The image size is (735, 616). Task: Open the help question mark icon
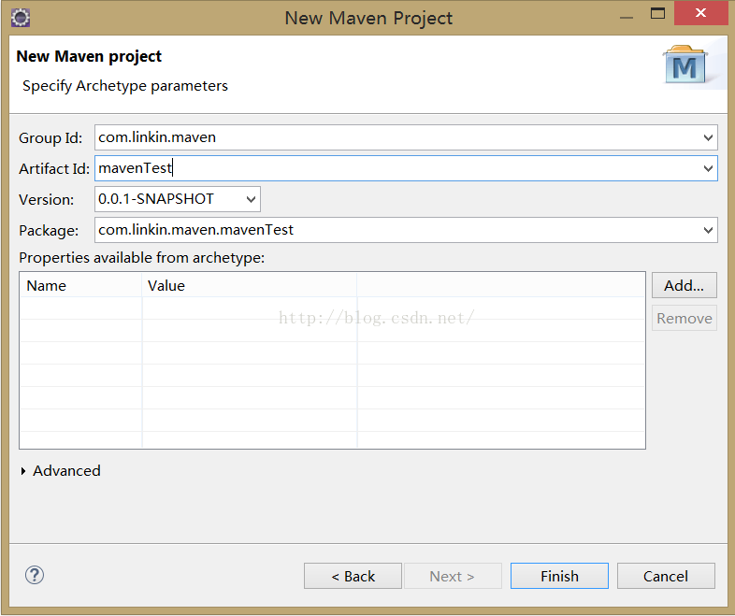point(35,575)
